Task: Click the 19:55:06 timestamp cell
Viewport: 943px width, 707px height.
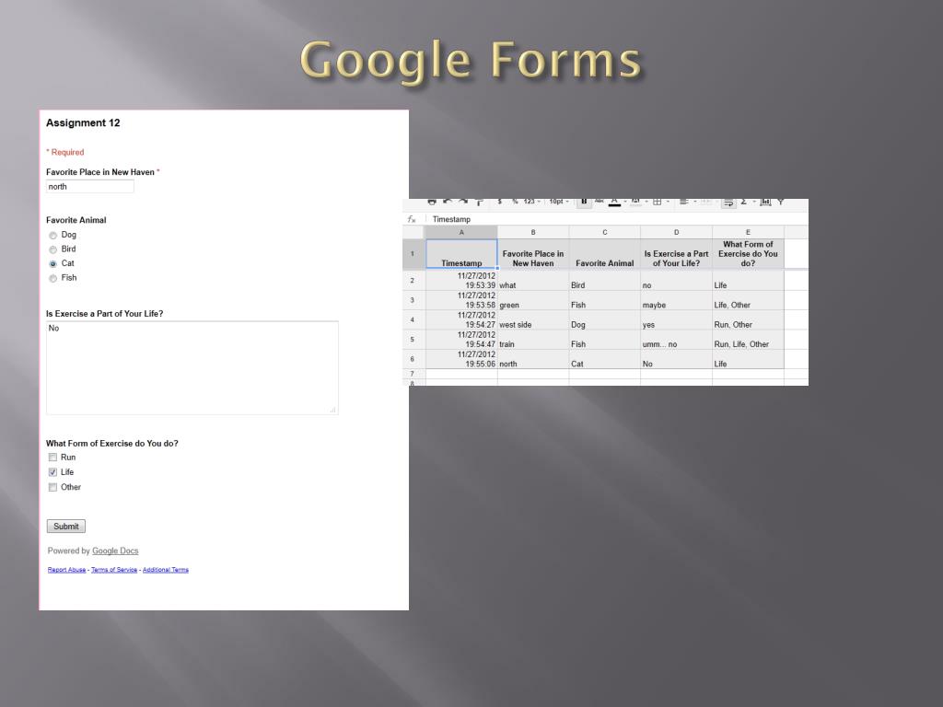Action: [461, 360]
